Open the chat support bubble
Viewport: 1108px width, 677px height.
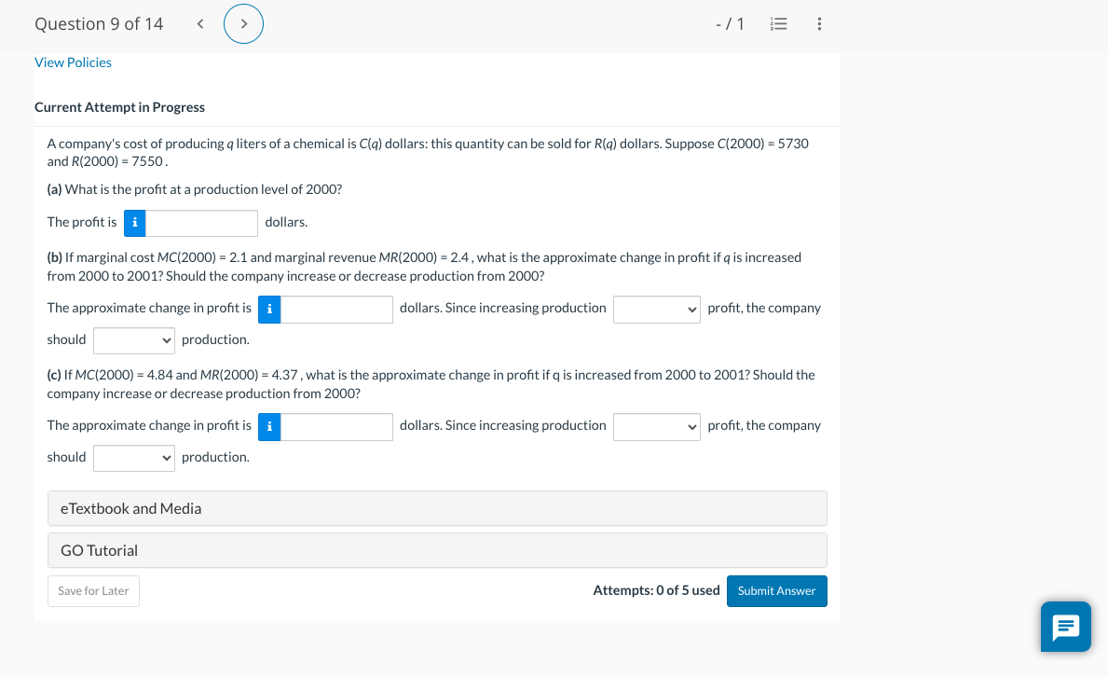tap(1066, 627)
